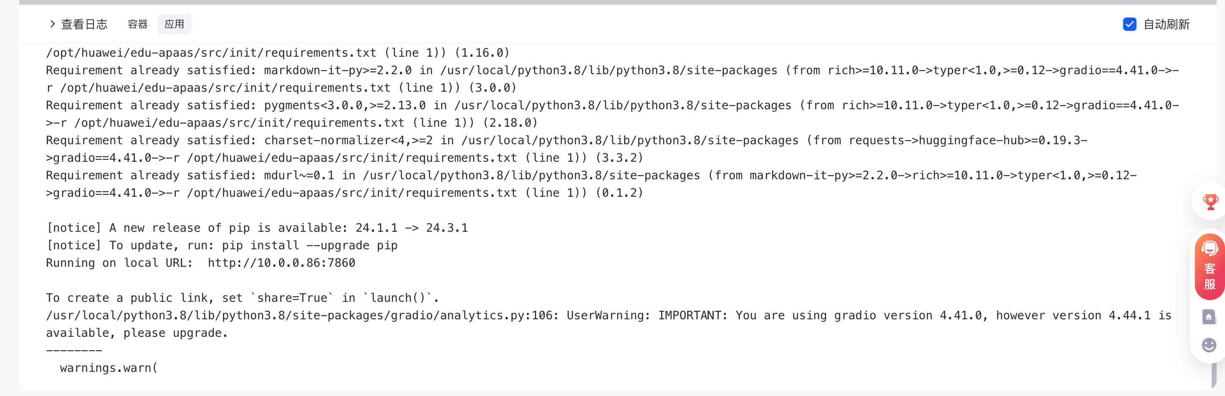Click the 'new release of pip' notice line
This screenshot has width=1225, height=396.
click(x=257, y=228)
